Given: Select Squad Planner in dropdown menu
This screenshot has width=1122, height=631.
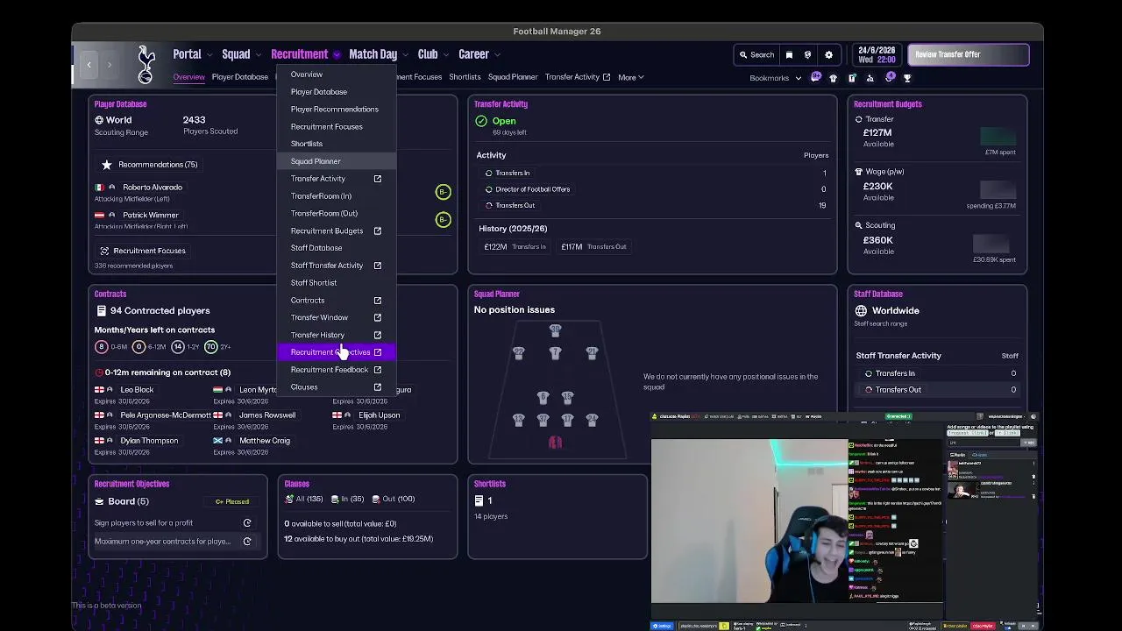Looking at the screenshot, I should [x=337, y=161].
